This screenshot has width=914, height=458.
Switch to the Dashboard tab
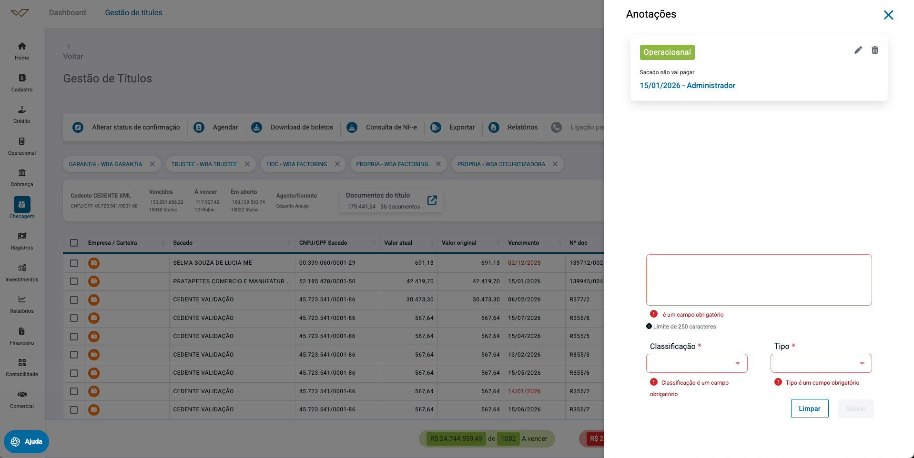[x=67, y=13]
